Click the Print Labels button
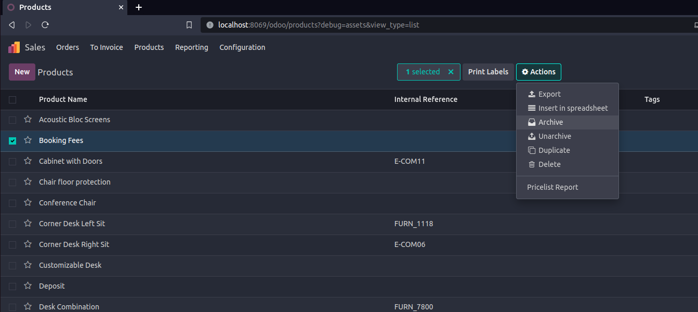 [x=488, y=72]
